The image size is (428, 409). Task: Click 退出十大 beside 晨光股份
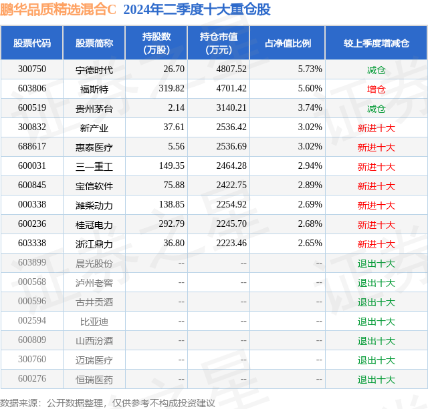(376, 264)
